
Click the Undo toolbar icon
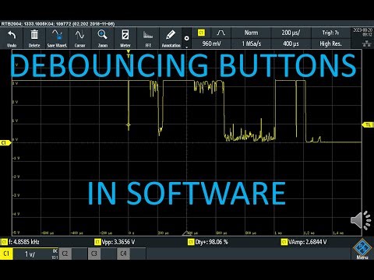coord(12,38)
